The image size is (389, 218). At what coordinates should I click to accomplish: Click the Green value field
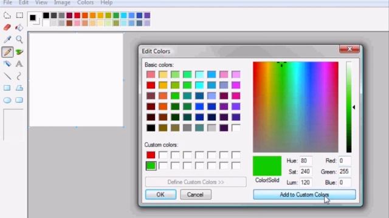[345, 171]
